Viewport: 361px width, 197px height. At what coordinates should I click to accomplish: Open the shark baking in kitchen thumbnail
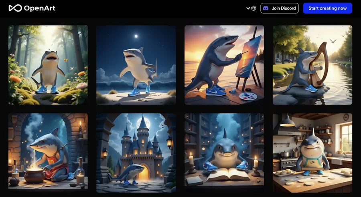312,153
